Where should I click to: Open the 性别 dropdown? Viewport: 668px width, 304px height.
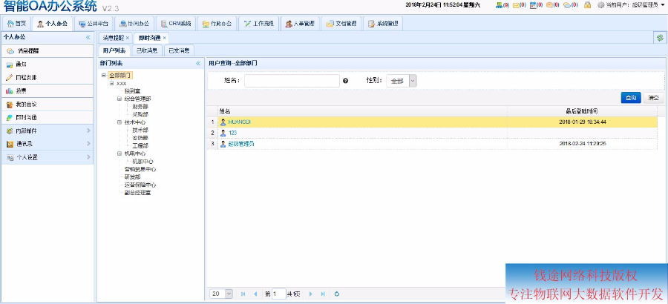coord(413,81)
